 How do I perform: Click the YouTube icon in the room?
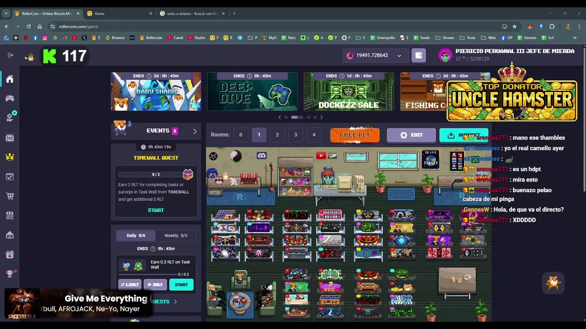point(321,156)
